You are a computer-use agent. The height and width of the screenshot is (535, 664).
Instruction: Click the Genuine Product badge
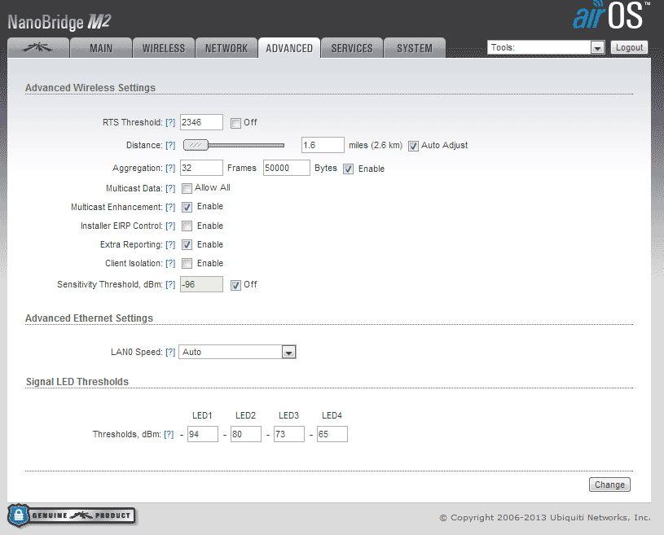[x=72, y=515]
